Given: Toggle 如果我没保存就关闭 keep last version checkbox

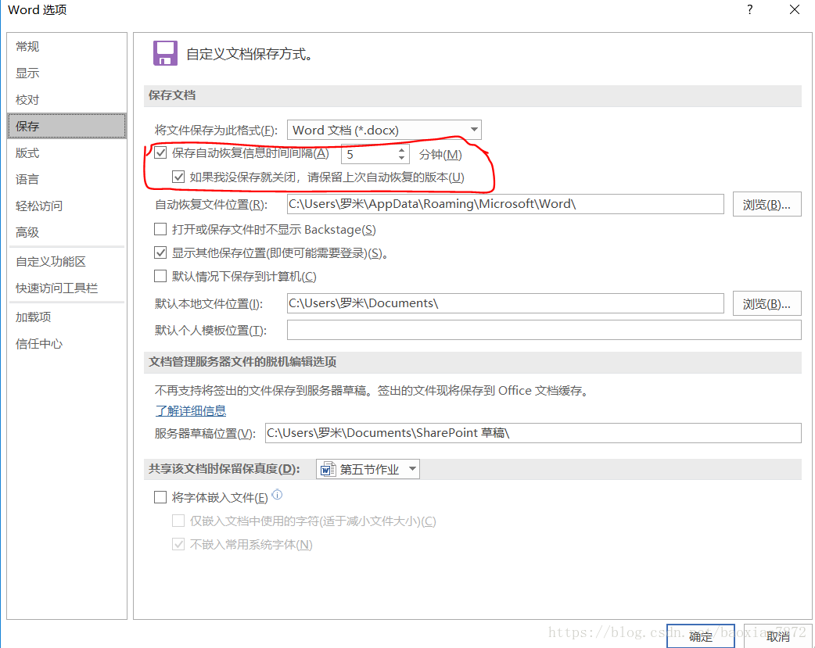Looking at the screenshot, I should tap(178, 177).
